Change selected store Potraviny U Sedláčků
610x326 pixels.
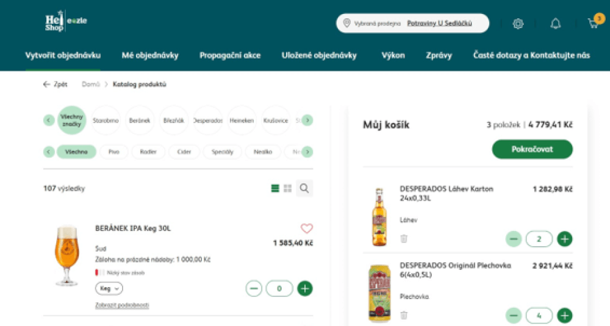point(440,23)
